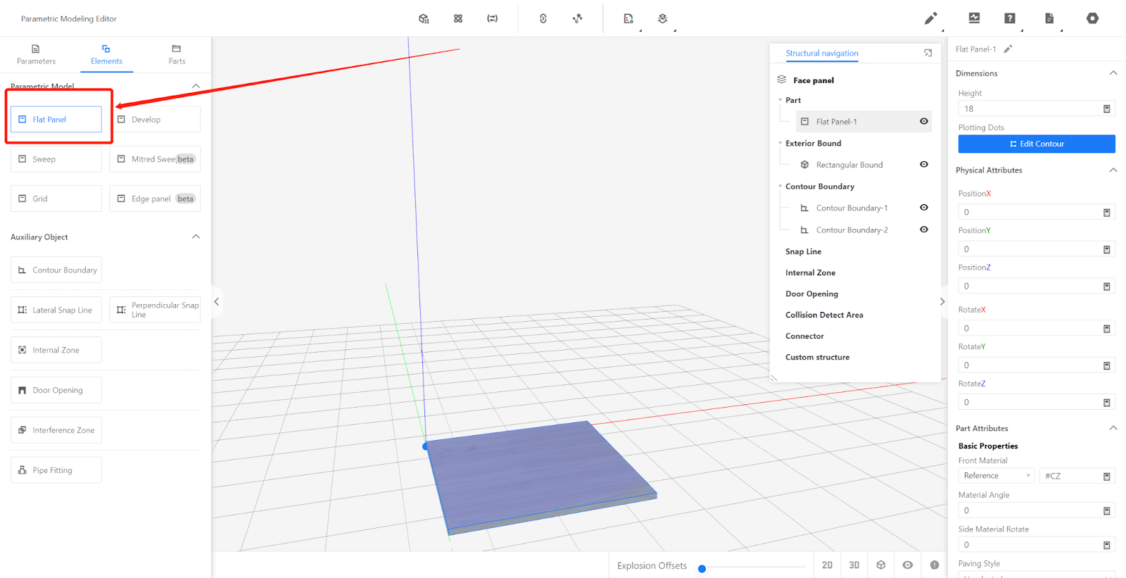Toggle visibility of Contour Boundary-2
This screenshot has height=578, width=1126.
pos(924,230)
